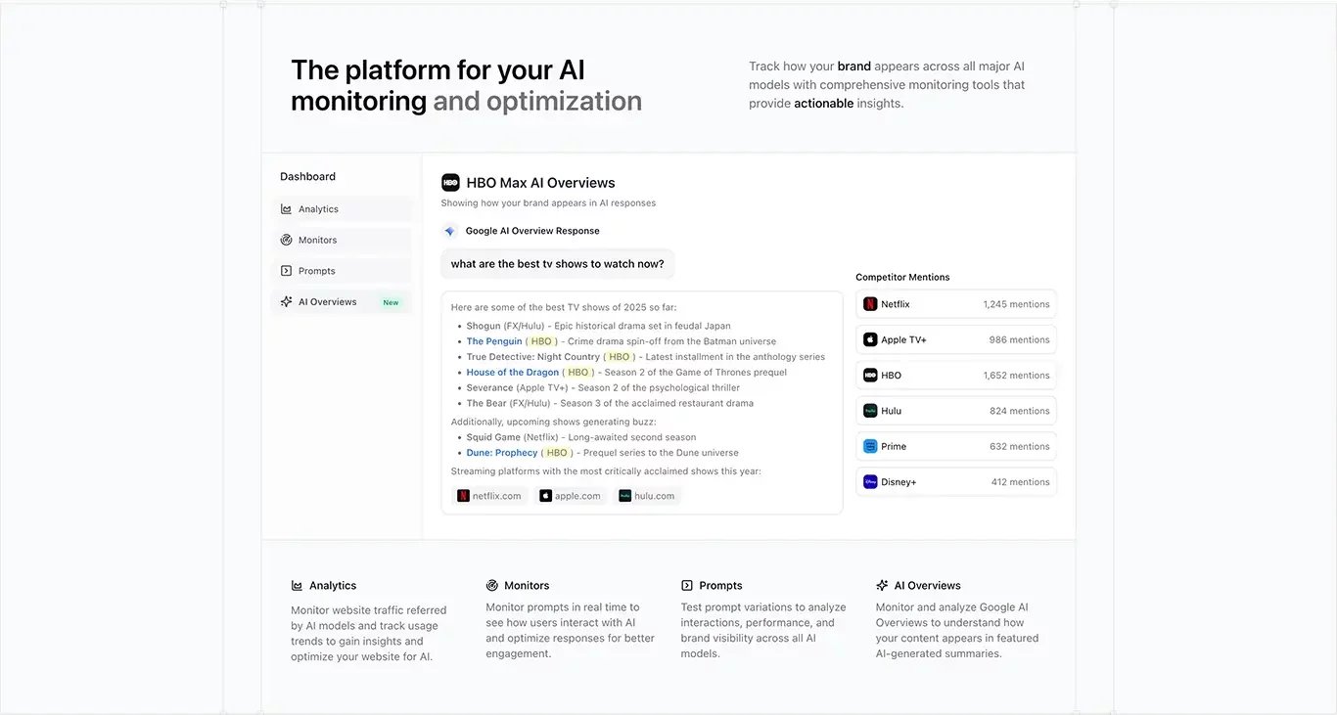Open Prompts in the Dashboard sidebar
The image size is (1337, 715).
(342, 271)
